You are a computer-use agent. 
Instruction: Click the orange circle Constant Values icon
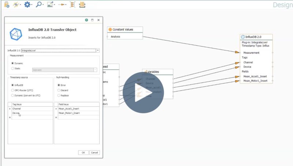click(x=110, y=30)
